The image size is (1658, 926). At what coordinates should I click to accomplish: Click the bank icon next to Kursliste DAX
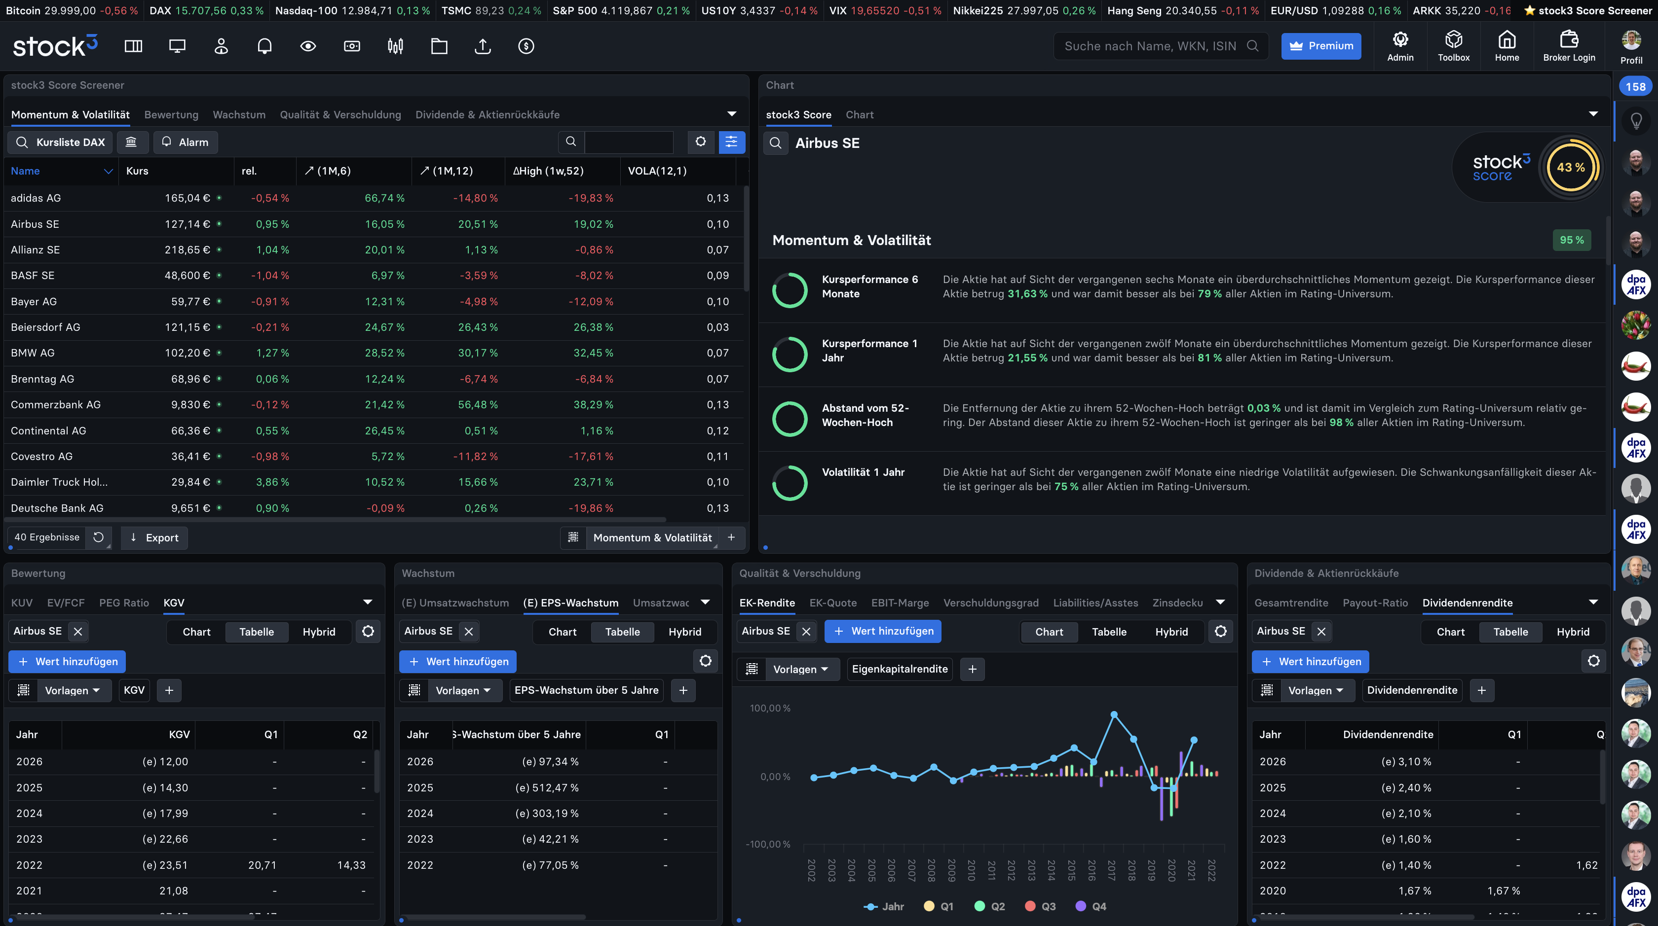(x=131, y=142)
